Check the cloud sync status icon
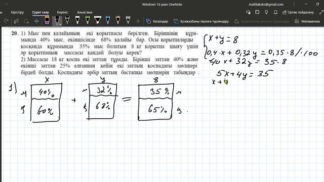This screenshot has height=182, width=324. pyautogui.click(x=248, y=12)
